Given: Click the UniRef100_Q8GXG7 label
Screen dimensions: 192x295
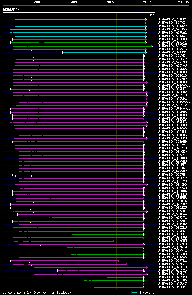Looking at the screenshot, I should click(172, 168).
